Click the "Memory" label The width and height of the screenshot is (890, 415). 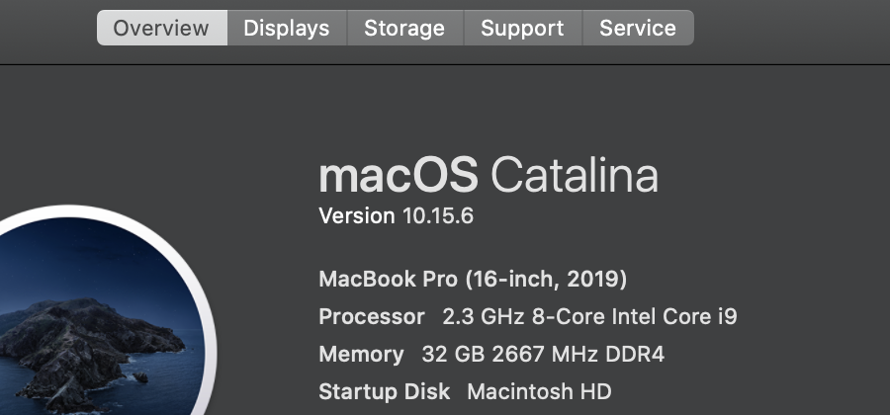click(361, 355)
